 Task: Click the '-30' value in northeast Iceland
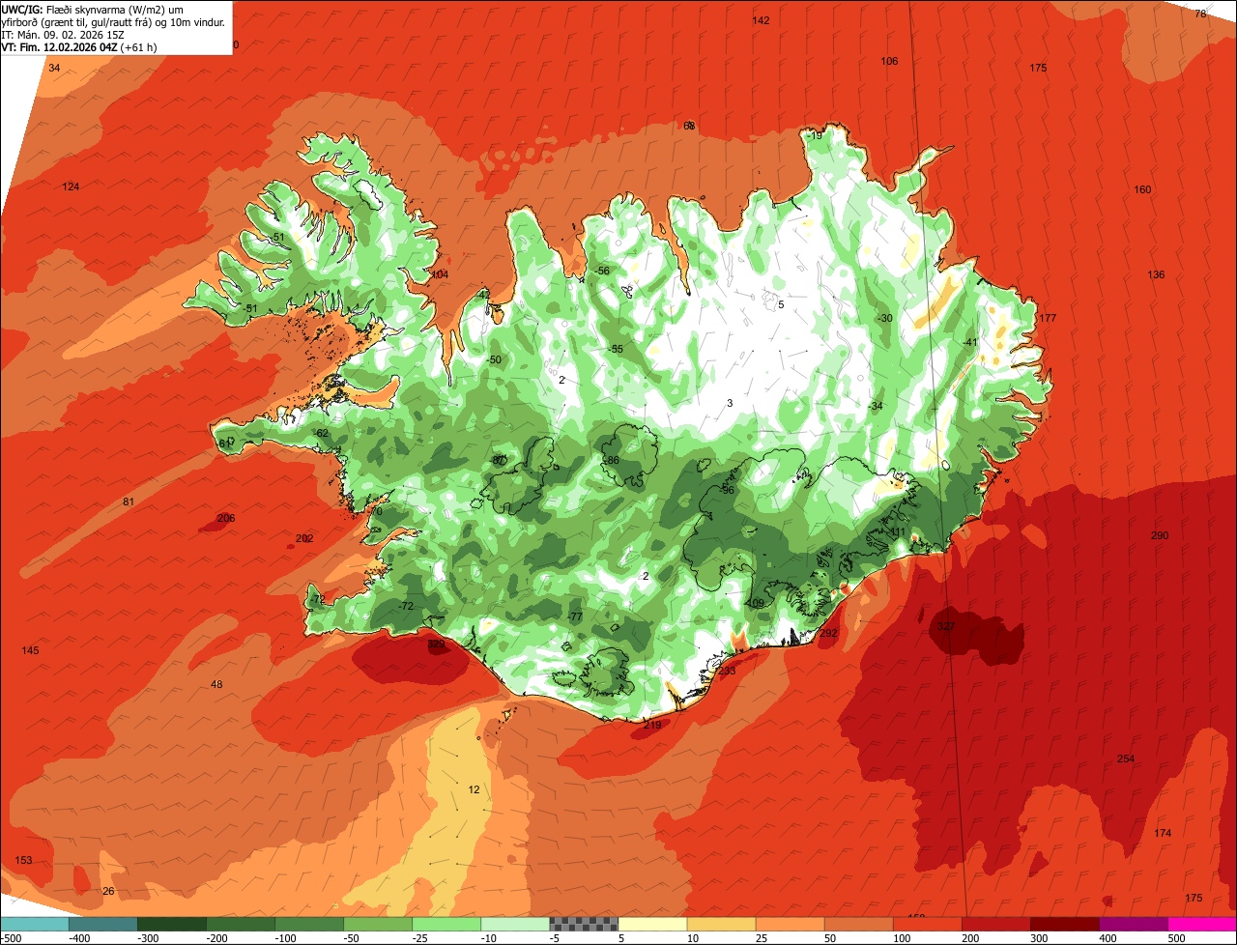tap(884, 318)
